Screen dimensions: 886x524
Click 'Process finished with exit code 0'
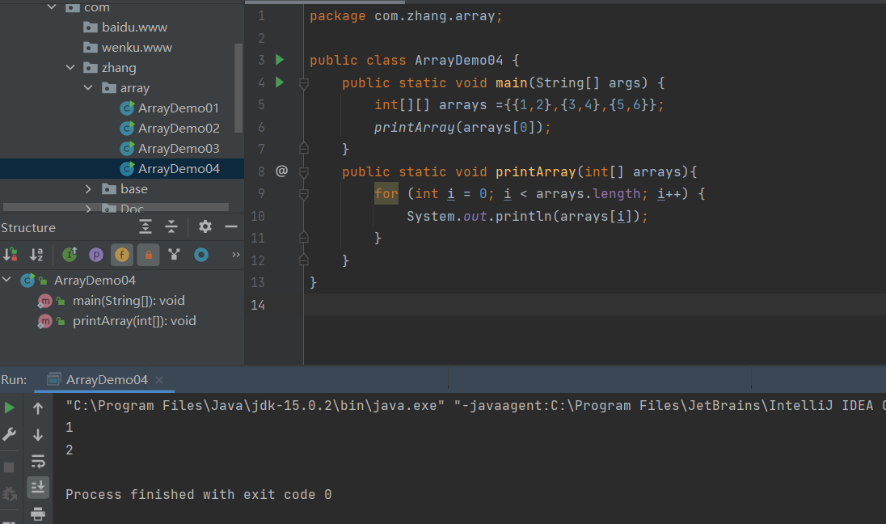point(198,495)
